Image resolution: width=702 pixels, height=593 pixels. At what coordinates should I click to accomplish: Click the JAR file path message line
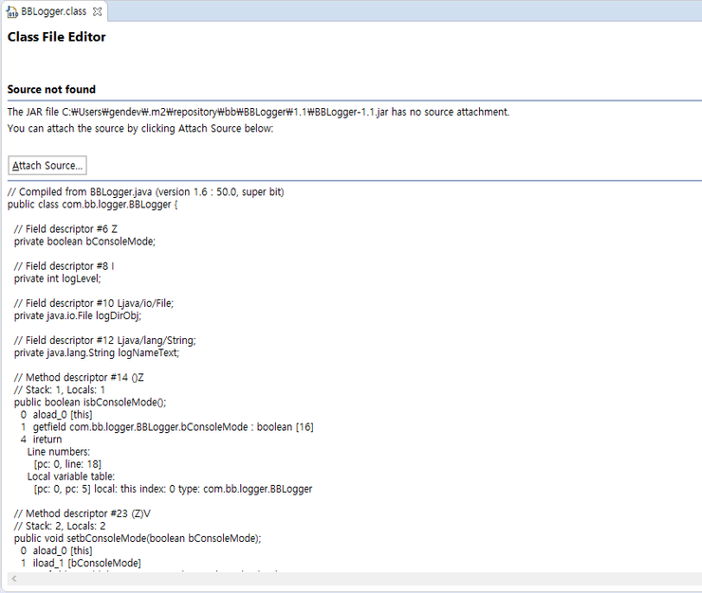point(258,112)
